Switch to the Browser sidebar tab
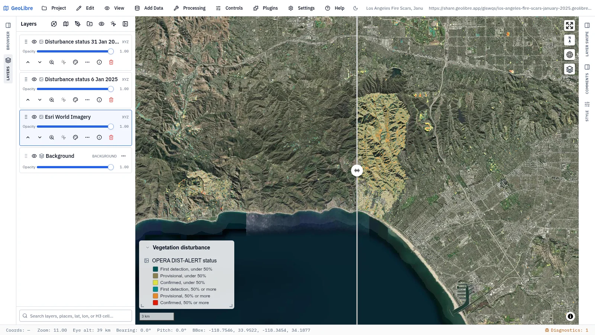 tap(8, 36)
